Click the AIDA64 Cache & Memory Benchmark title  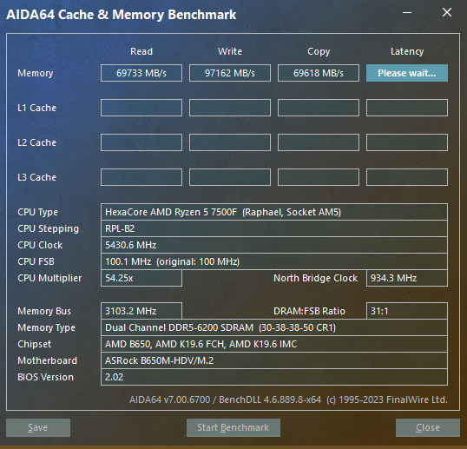pos(122,15)
